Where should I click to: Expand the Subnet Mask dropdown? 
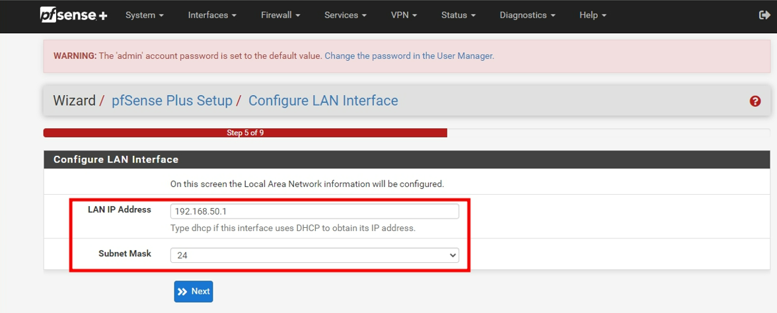pyautogui.click(x=314, y=255)
